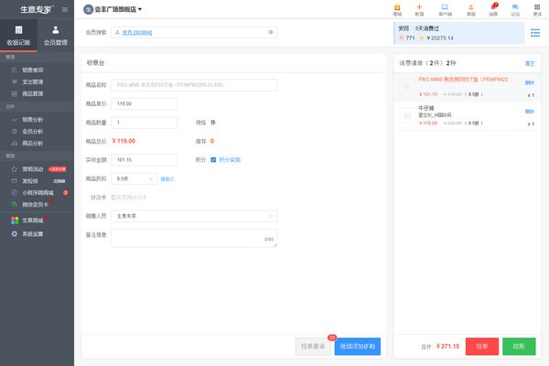549x366 pixels.
Task: Open the member detail list icon
Action: (535, 33)
